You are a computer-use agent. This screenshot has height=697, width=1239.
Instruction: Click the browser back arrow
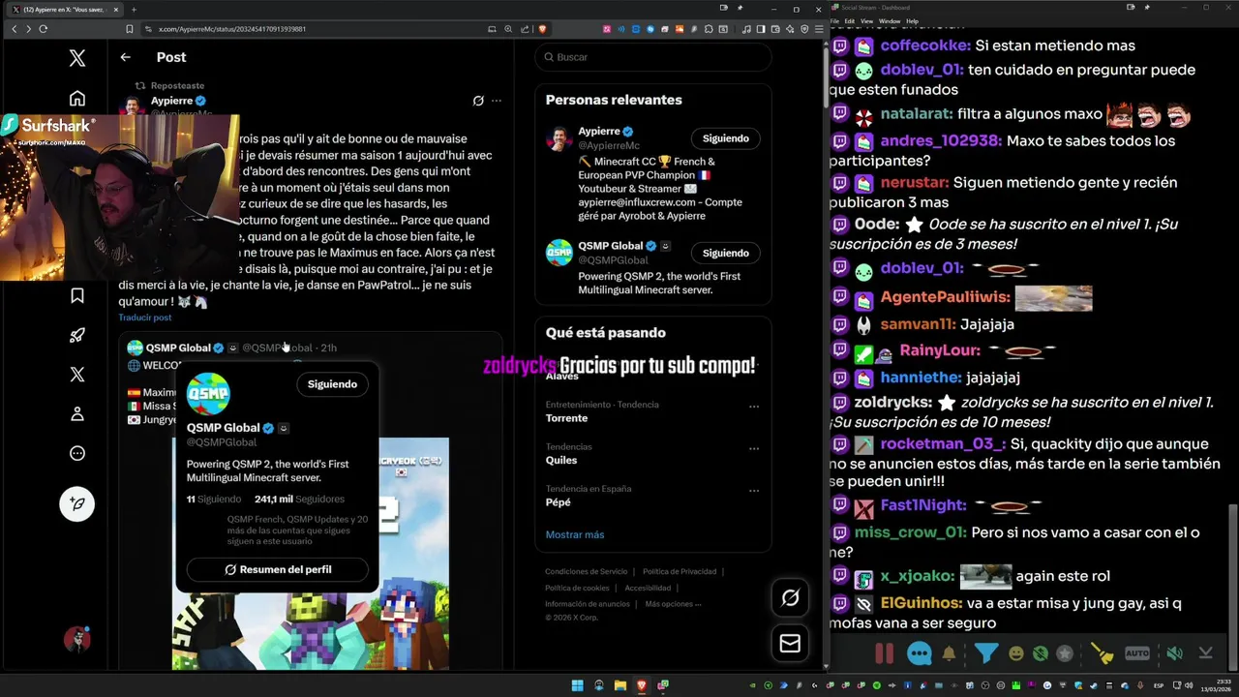[14, 29]
